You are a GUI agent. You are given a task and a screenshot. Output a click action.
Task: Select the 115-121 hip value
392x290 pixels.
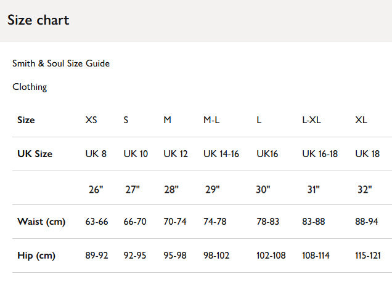[369, 256]
